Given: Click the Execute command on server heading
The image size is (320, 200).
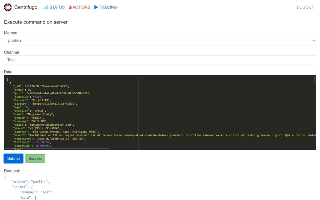Looking at the screenshot, I should click(35, 22).
